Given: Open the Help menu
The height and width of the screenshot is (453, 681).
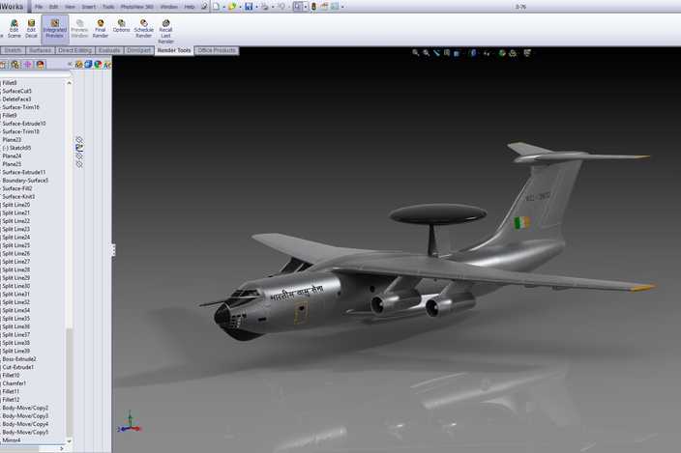Looking at the screenshot, I should pos(190,7).
